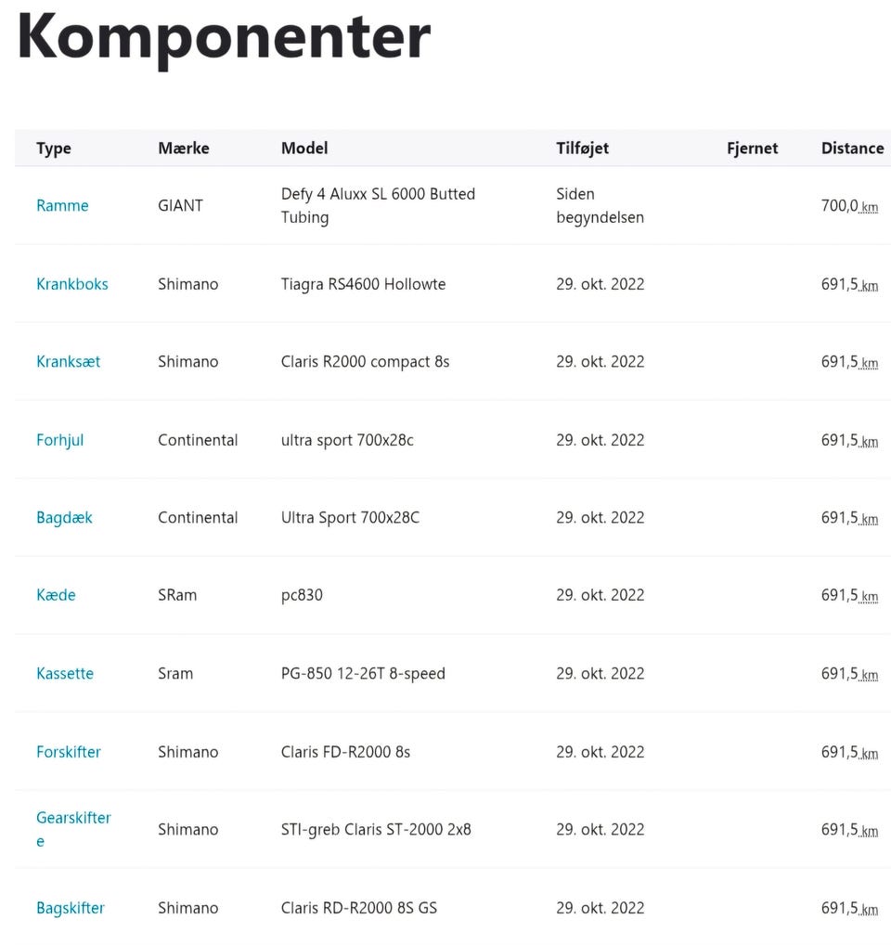The height and width of the screenshot is (945, 891).
Task: Open the Gearskiftere component link
Action: (x=73, y=819)
